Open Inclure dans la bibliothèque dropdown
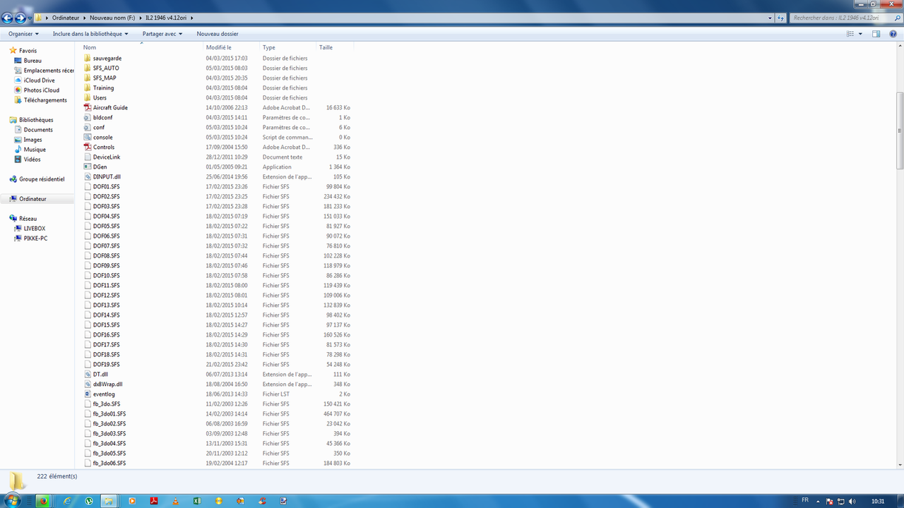904x508 pixels. [x=90, y=34]
